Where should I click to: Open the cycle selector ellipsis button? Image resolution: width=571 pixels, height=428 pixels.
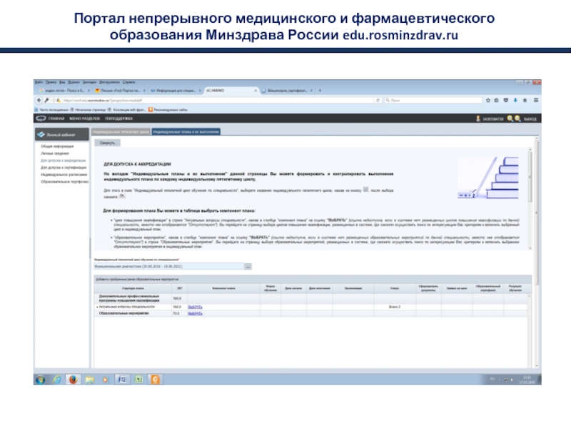[x=248, y=266]
